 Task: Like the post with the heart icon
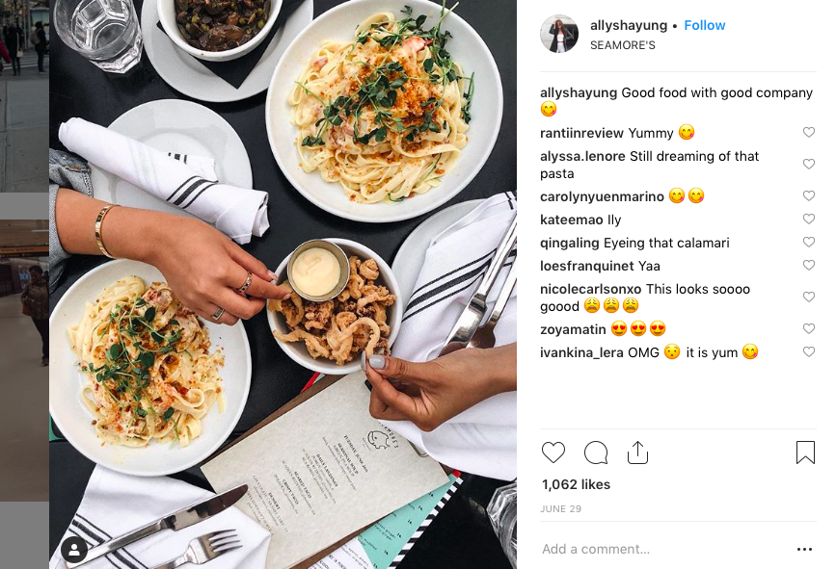[x=553, y=453]
